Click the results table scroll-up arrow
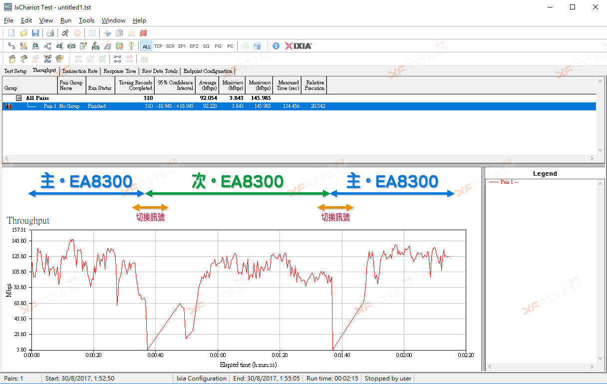The image size is (607, 384). click(x=601, y=80)
